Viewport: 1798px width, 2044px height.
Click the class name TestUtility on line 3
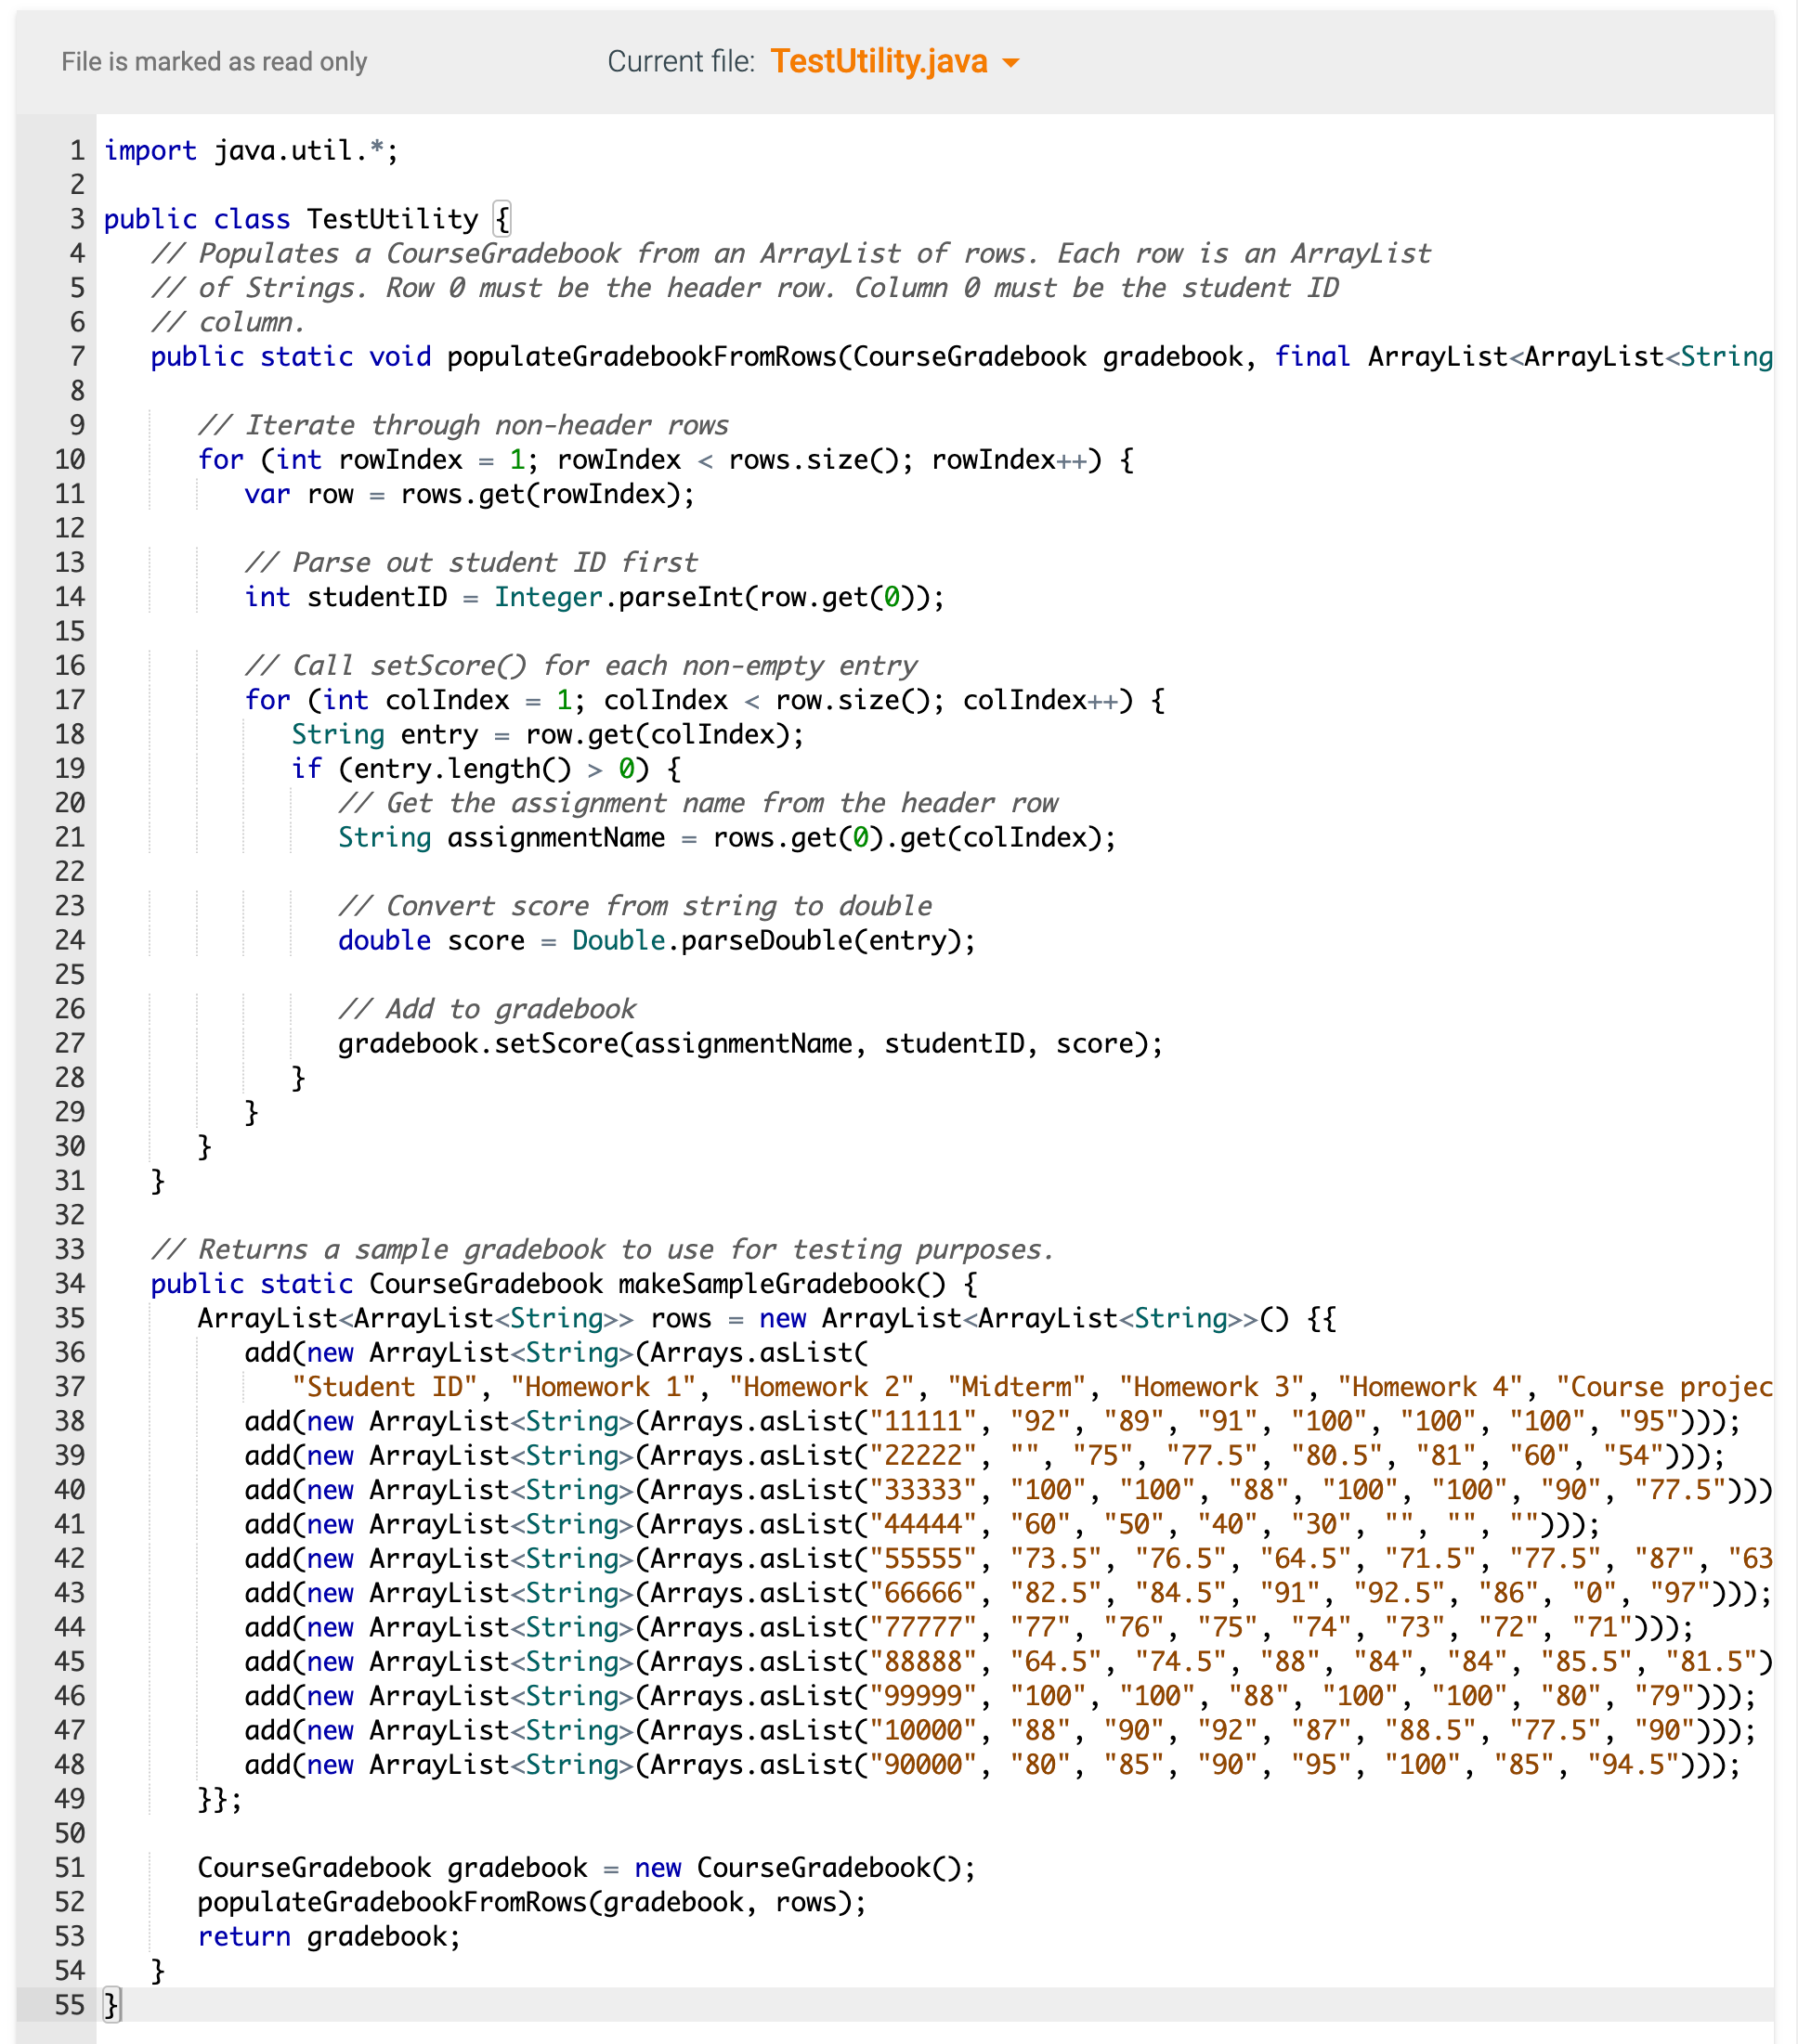[392, 220]
